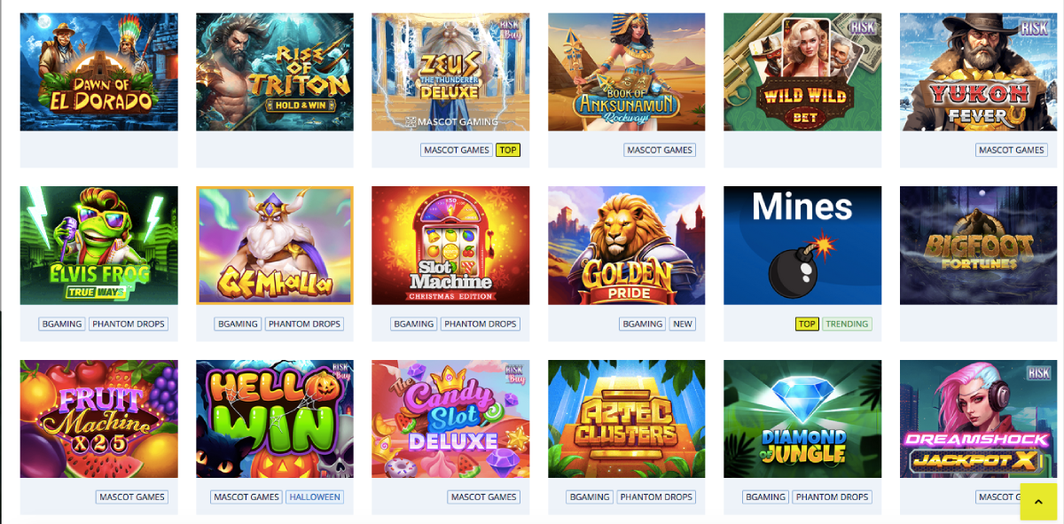Image resolution: width=1064 pixels, height=524 pixels.
Task: Click the yellow scroll-to-top arrow button
Action: click(1038, 502)
